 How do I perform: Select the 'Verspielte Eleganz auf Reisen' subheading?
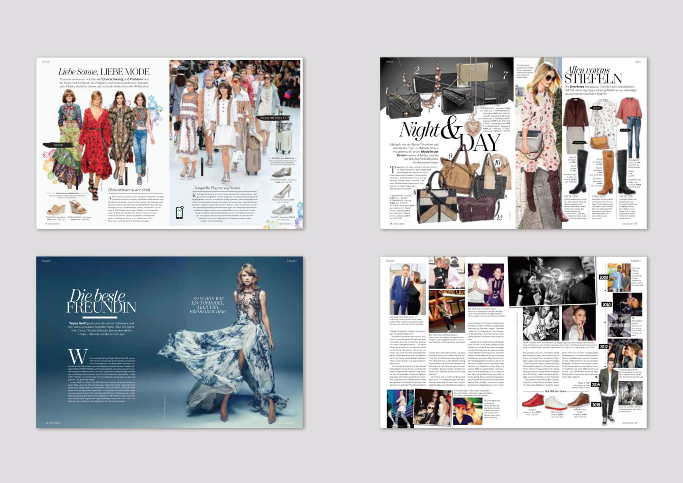point(217,188)
